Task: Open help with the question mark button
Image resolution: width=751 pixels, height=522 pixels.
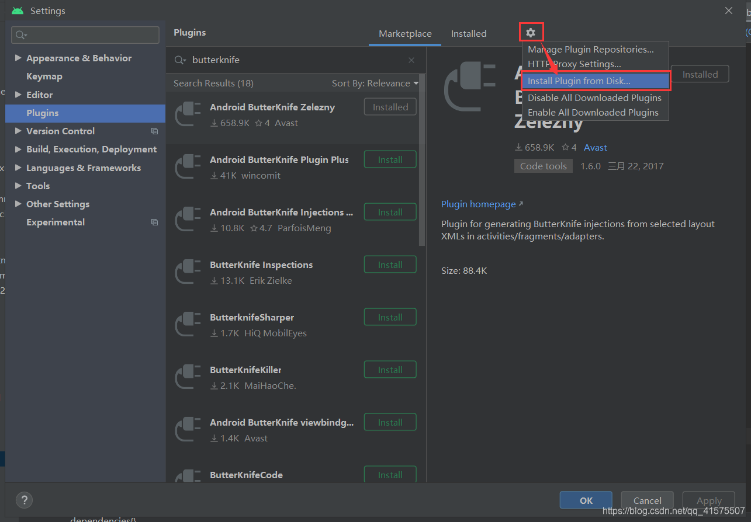Action: tap(24, 500)
